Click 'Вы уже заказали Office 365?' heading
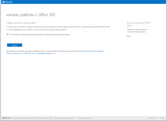Image resolution: width=167 pixels, height=121 pixels. (139, 24)
